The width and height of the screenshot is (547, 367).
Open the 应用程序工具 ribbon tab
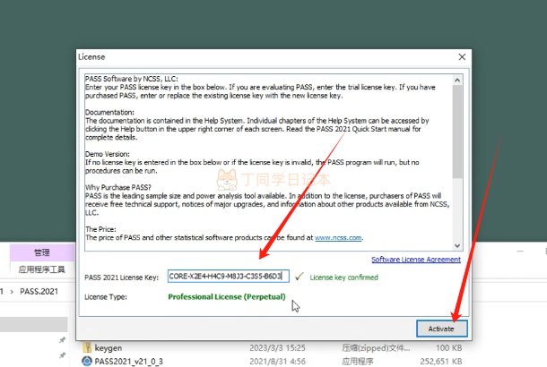(42, 269)
